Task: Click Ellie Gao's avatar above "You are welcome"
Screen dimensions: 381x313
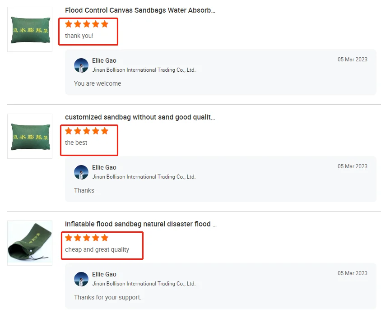Action: coord(81,65)
